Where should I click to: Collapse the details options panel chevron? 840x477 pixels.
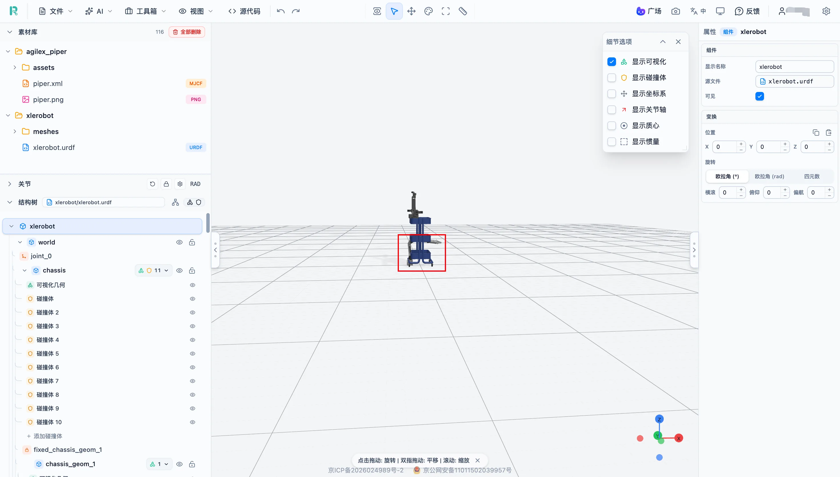(x=663, y=42)
